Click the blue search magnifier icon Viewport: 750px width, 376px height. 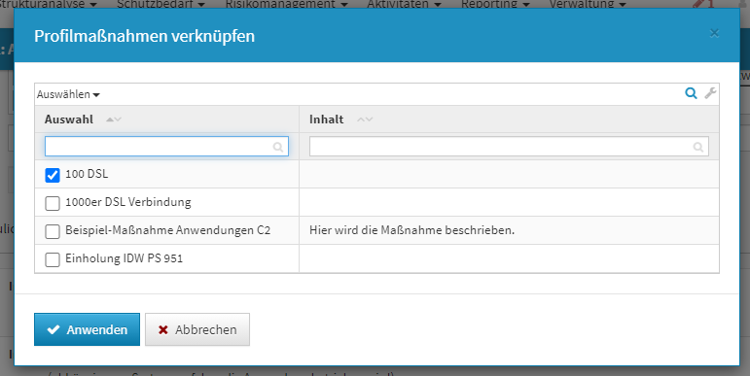[x=691, y=93]
